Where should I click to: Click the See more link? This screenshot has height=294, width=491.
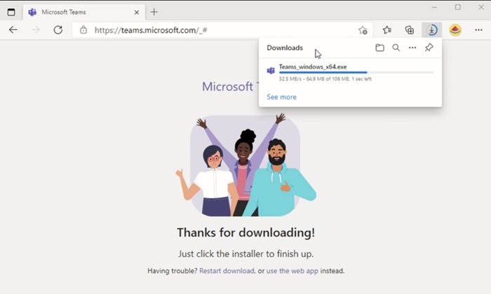point(281,97)
